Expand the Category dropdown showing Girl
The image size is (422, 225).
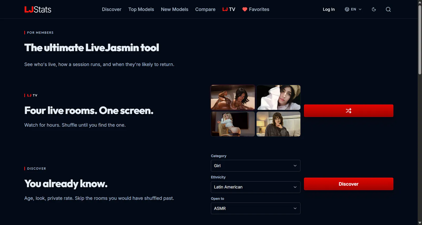[x=256, y=166]
